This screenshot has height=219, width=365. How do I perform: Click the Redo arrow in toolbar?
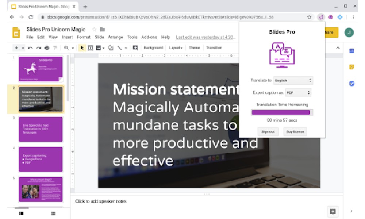[x=38, y=48]
